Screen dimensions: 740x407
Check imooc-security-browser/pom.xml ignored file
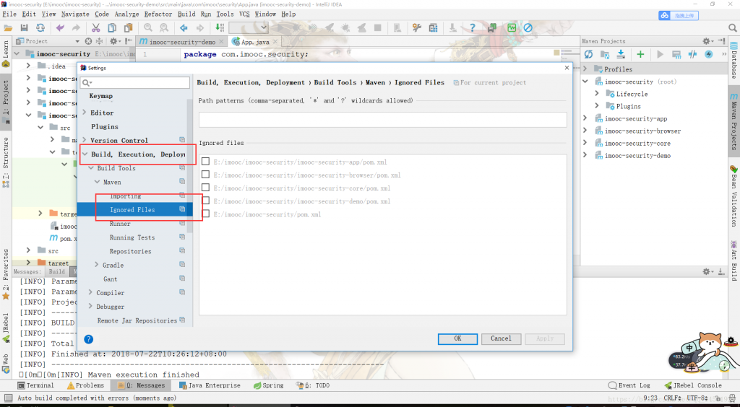pos(205,175)
